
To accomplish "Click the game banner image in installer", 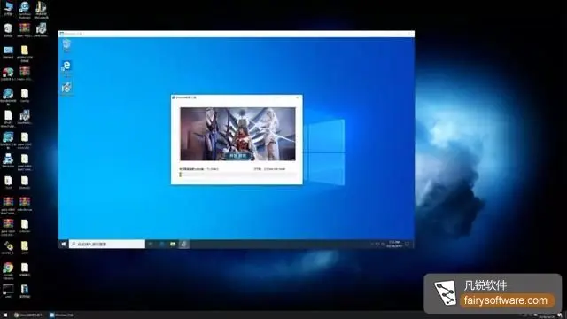I will click(x=237, y=134).
